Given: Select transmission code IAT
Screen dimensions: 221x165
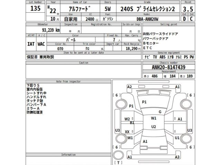Looking at the screenshot, I should click(31, 44).
